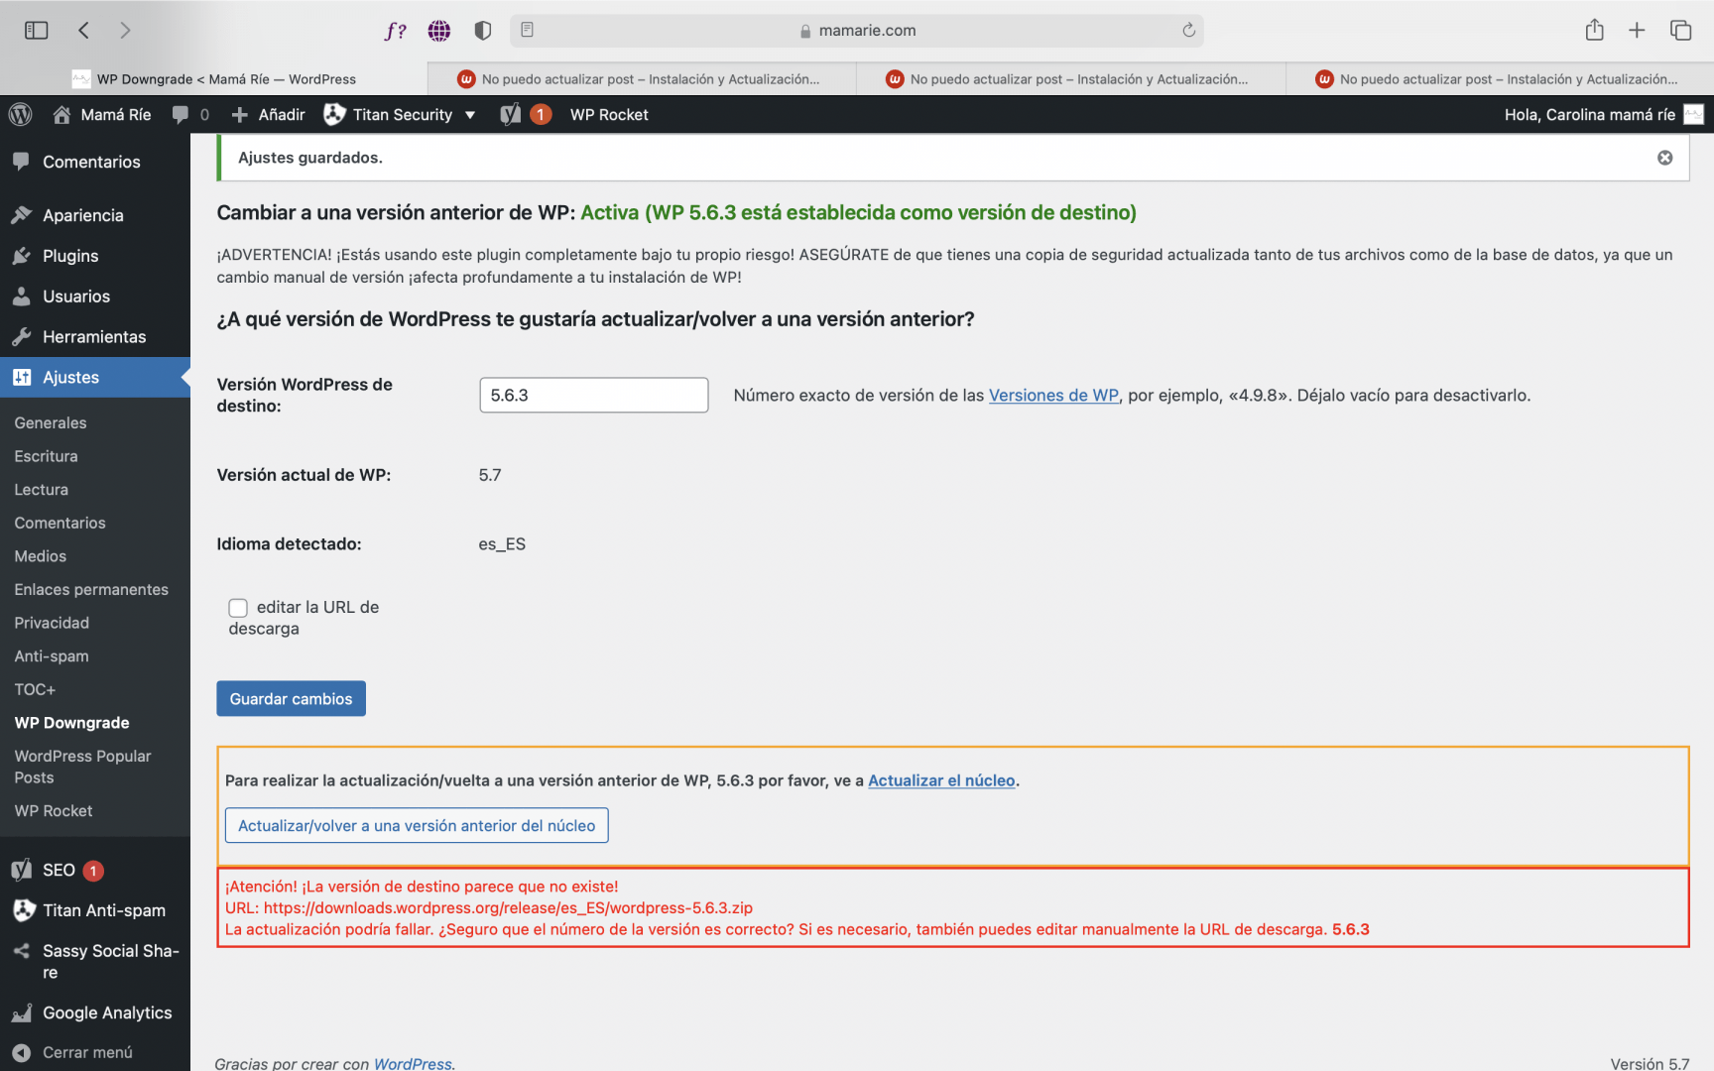Toggle the Safari sidebar icon
The image size is (1714, 1071).
pyautogui.click(x=37, y=31)
